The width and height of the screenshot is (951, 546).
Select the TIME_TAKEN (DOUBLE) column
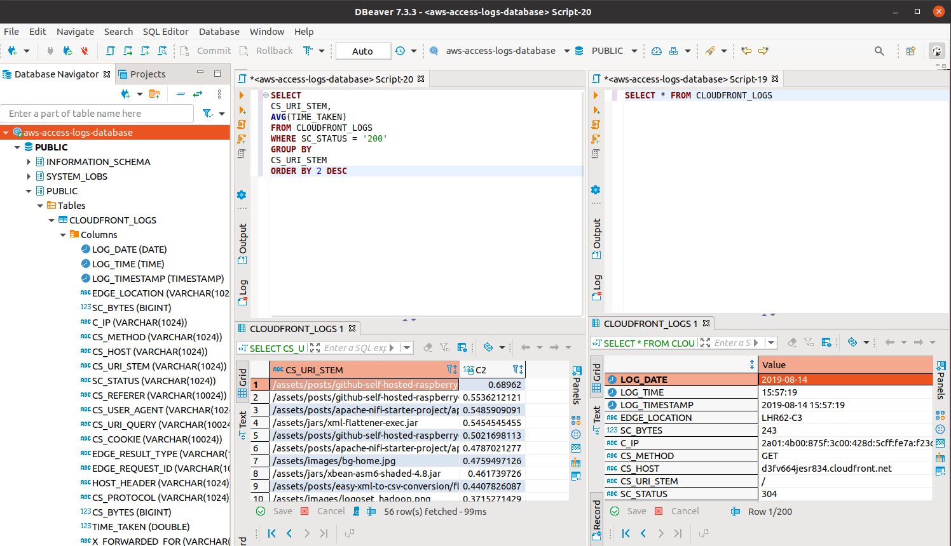point(140,527)
